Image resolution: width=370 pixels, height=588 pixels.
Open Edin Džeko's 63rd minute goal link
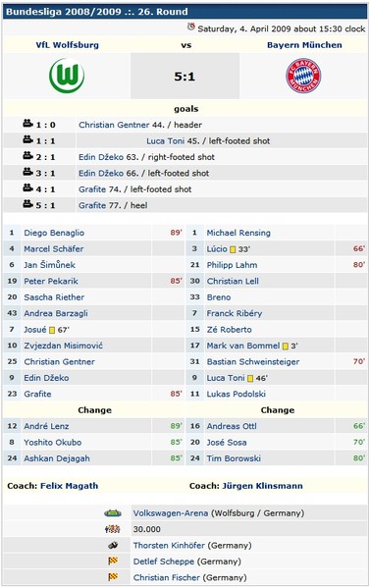click(101, 157)
